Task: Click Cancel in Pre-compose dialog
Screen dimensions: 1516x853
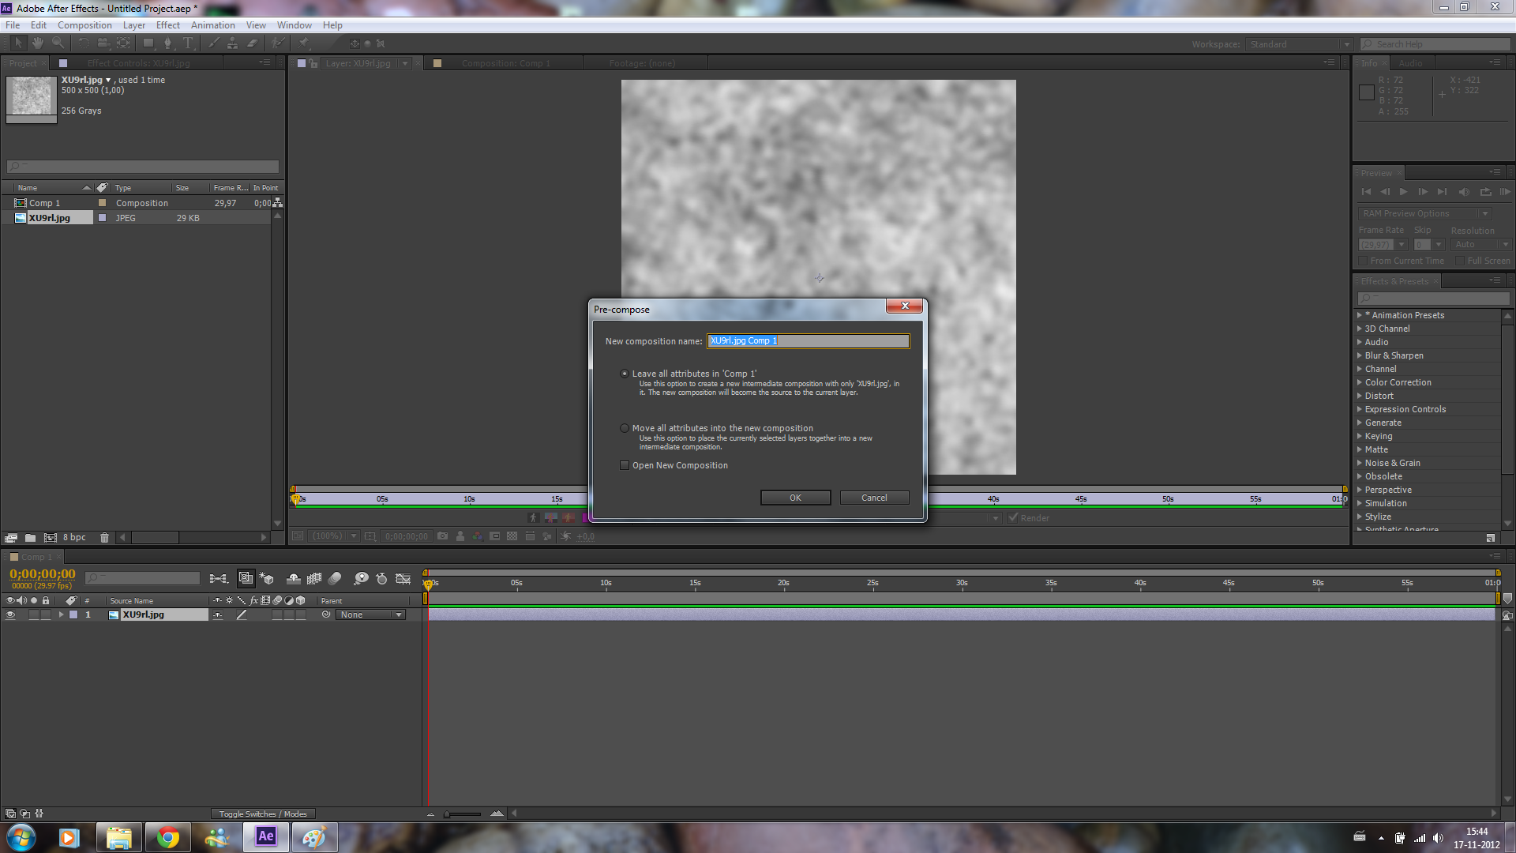Action: [874, 498]
